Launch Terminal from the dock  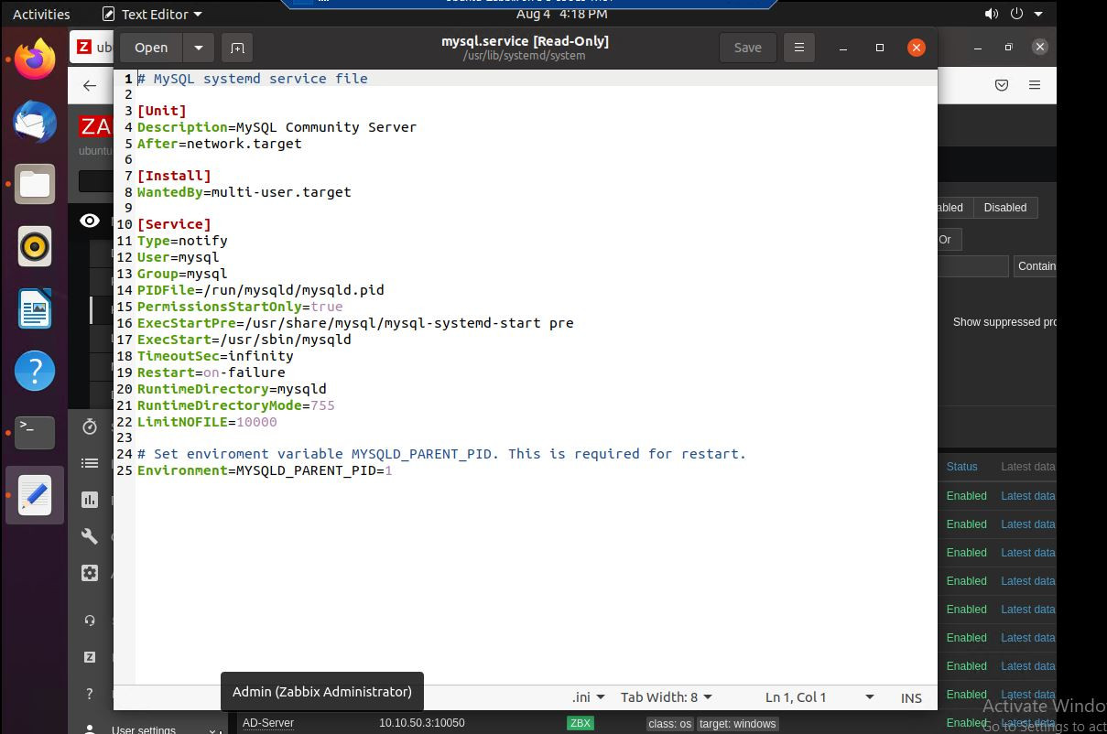[35, 433]
